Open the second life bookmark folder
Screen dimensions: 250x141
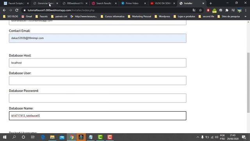click(206, 16)
